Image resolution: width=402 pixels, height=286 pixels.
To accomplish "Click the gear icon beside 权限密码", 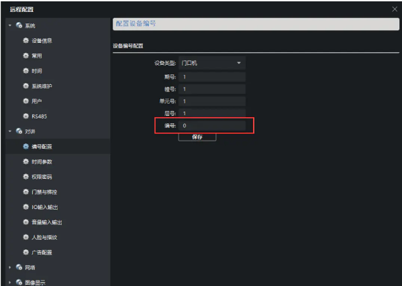I will click(26, 177).
